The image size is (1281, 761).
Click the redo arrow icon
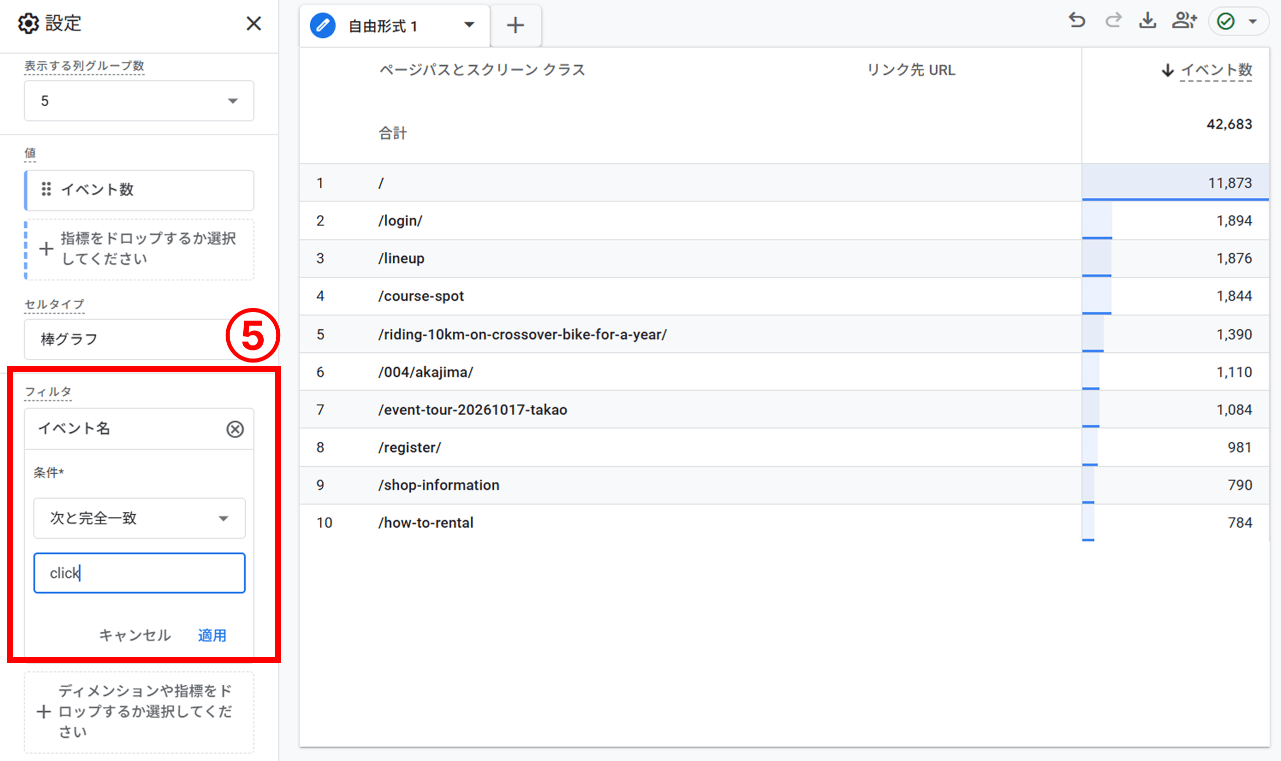(x=1113, y=21)
